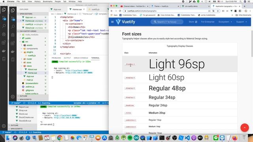Screen dimensions: 253x142
Task: Open the Bookmarks menu in macOS menu bar
Action: coord(47,2)
